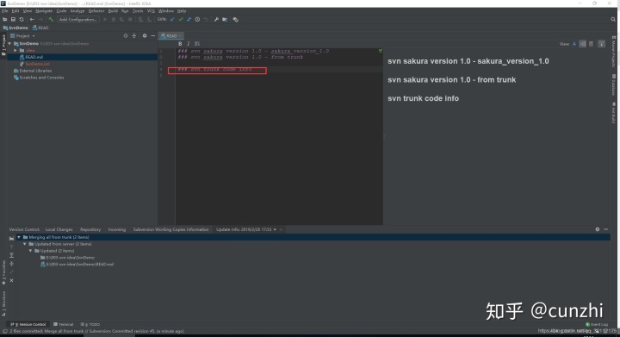Click the 9: Version Control bottom button
620x337 pixels.
28,324
